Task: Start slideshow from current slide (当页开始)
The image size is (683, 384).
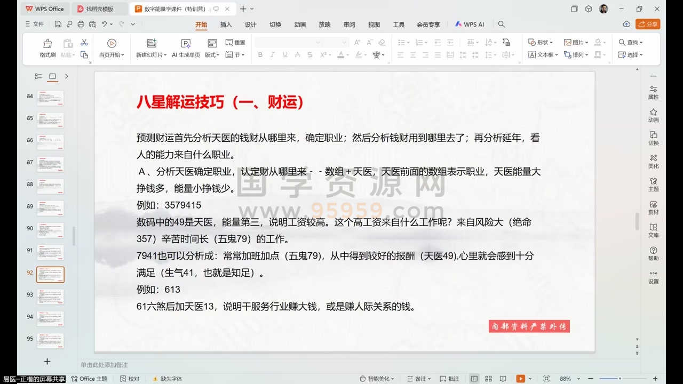Action: (x=112, y=48)
